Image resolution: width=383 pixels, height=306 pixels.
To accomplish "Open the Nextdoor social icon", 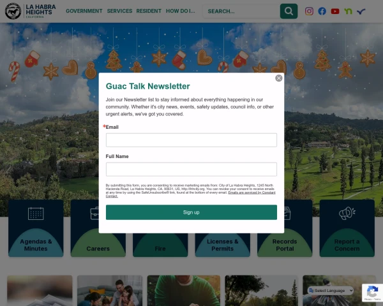I will 348,11.
